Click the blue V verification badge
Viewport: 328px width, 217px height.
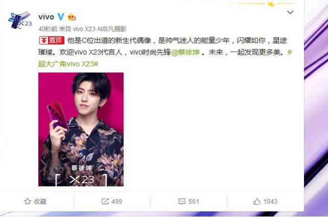tap(61, 17)
